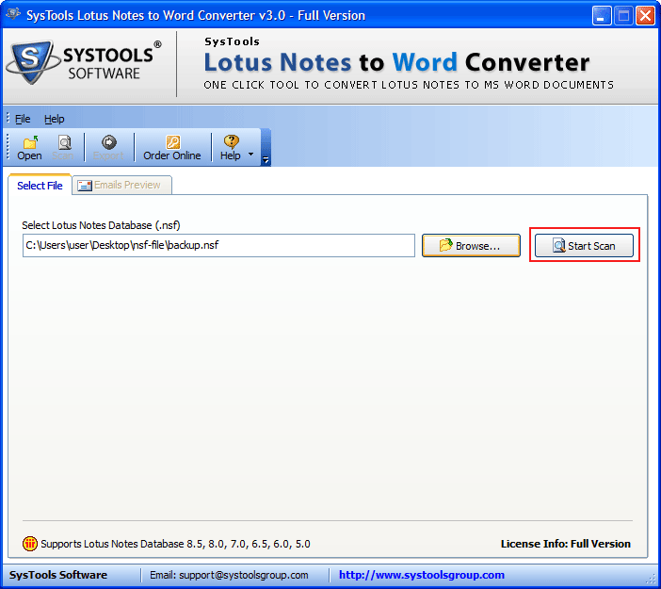Open toolbar overflow options arrow
661x589 pixels.
pyautogui.click(x=266, y=159)
